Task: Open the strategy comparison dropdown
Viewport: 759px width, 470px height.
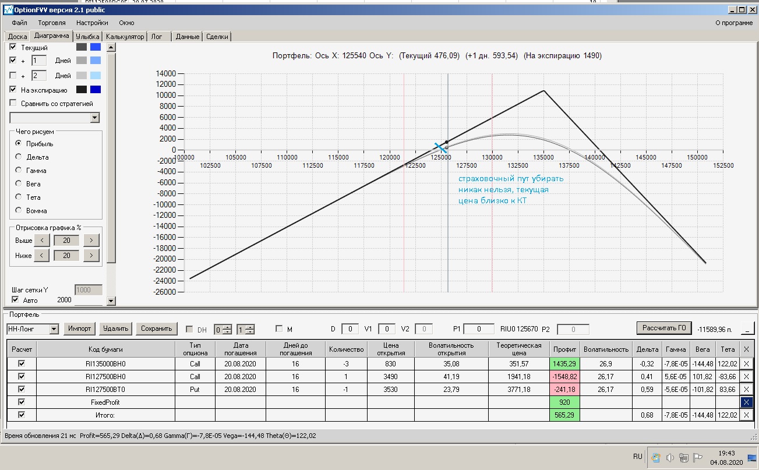Action: (x=95, y=118)
